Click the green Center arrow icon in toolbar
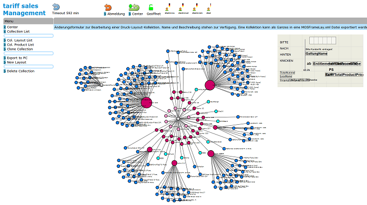367x205 pixels. point(134,7)
